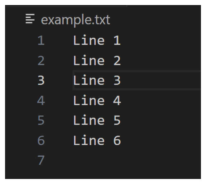This screenshot has width=206, height=184.
Task: Select gutter line number 7
Action: coord(41,160)
